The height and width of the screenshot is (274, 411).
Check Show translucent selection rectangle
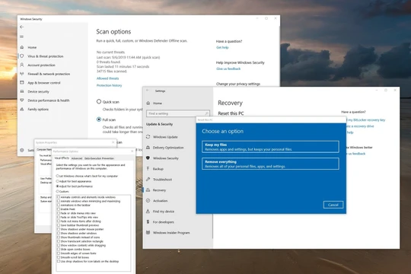(x=59, y=241)
